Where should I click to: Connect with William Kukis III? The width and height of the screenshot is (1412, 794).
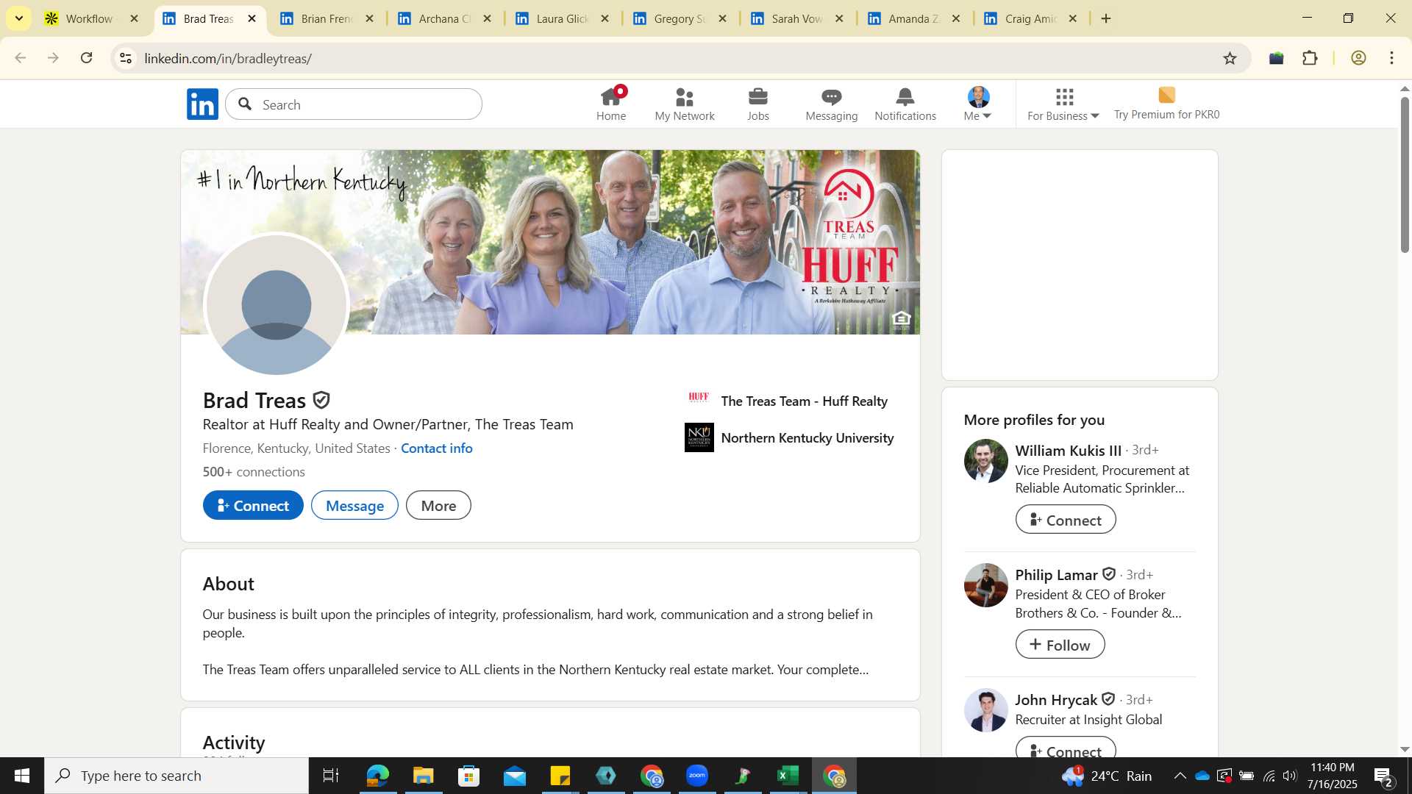pyautogui.click(x=1066, y=520)
